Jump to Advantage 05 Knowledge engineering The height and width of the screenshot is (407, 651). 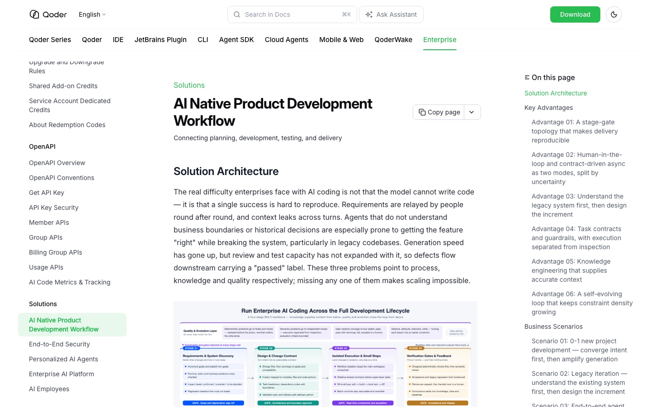(571, 270)
